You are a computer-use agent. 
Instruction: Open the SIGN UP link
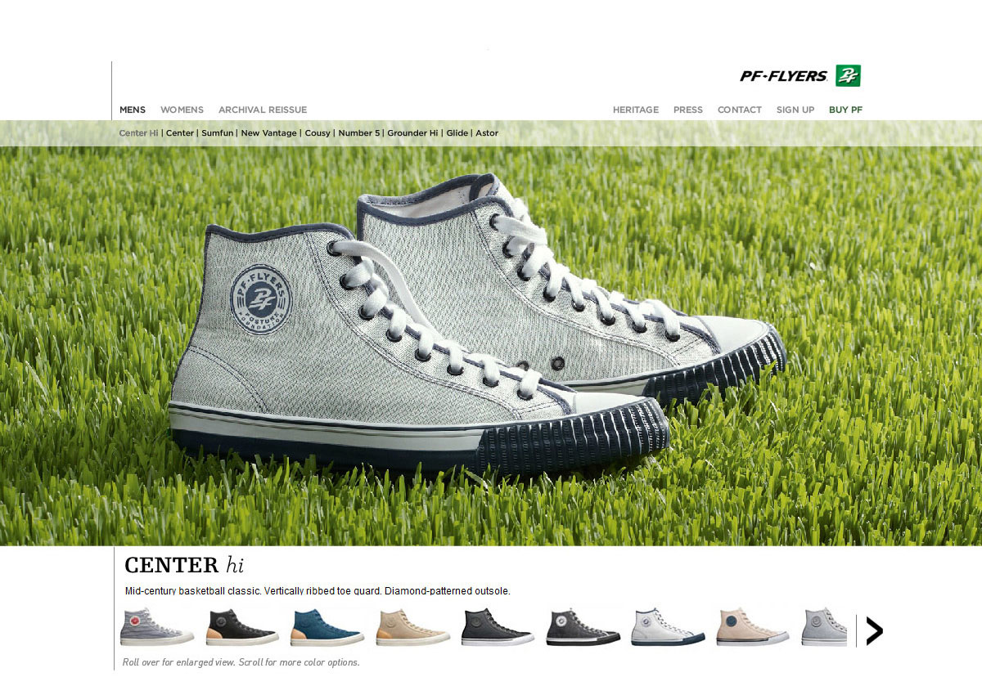pyautogui.click(x=795, y=110)
